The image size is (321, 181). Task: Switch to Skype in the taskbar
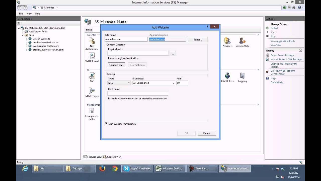137,168
